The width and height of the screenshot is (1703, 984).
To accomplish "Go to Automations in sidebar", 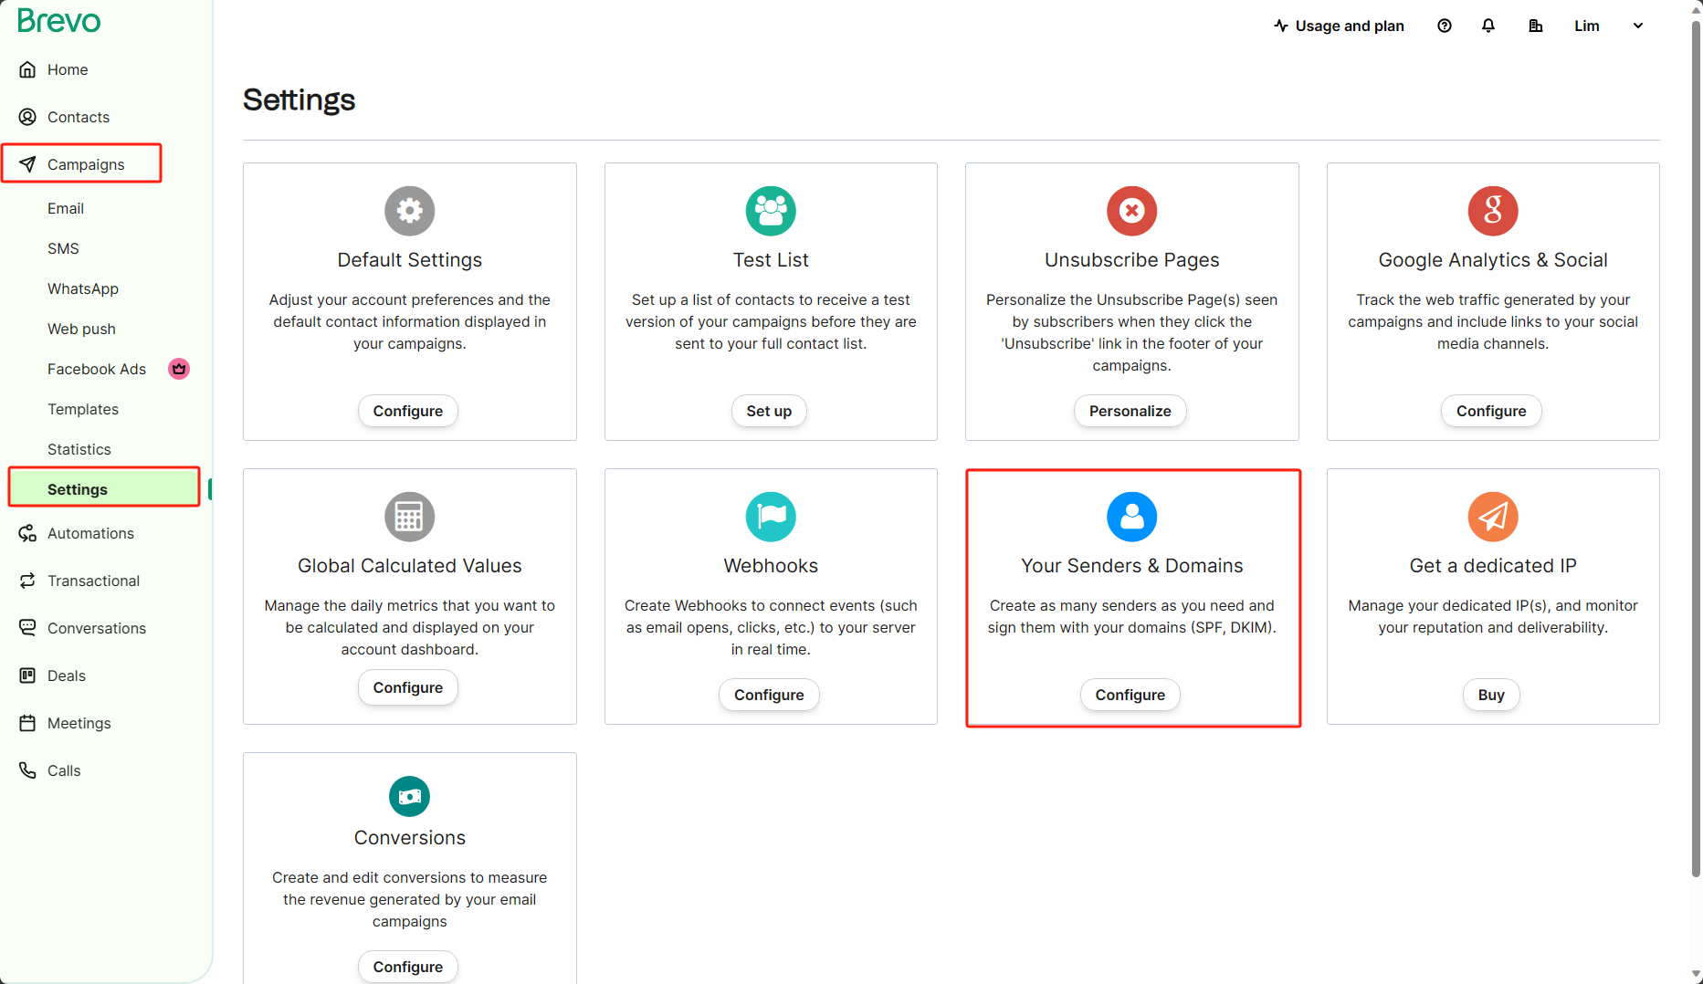I will (90, 533).
